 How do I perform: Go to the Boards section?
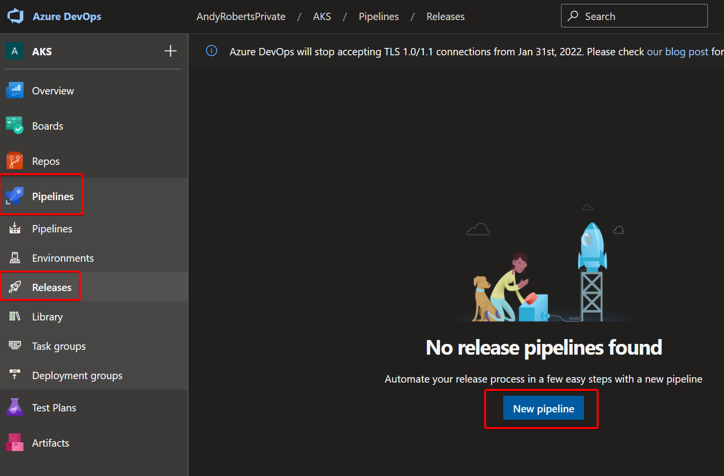pyautogui.click(x=47, y=126)
